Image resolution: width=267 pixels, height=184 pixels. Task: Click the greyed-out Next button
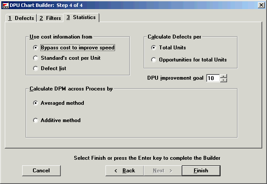162,171
